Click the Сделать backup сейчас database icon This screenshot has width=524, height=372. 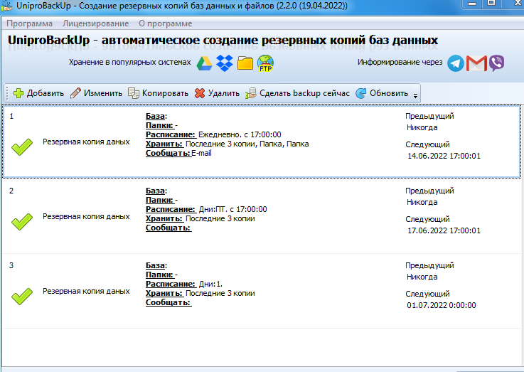[x=251, y=93]
